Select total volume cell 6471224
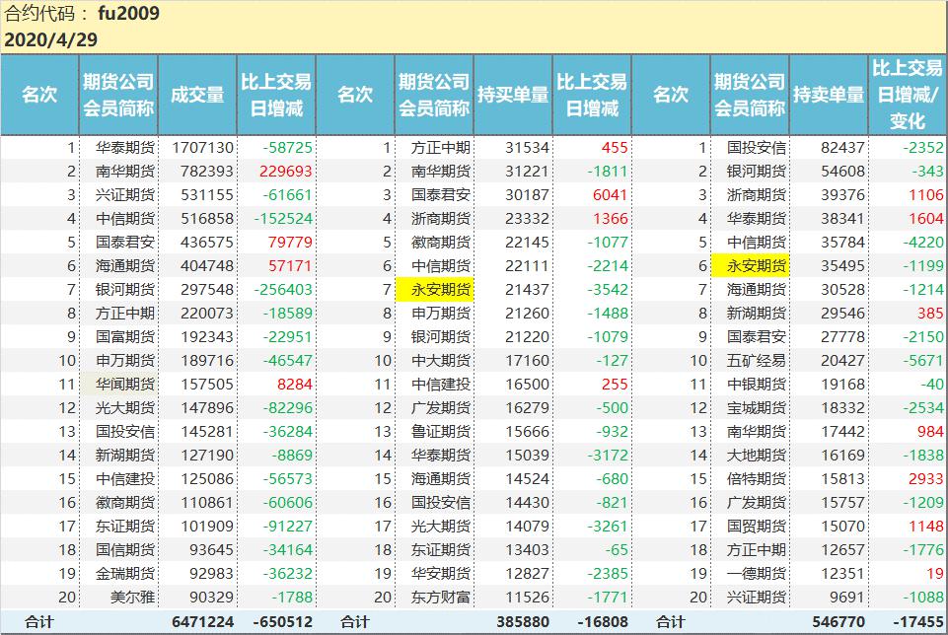The image size is (948, 635). click(202, 622)
